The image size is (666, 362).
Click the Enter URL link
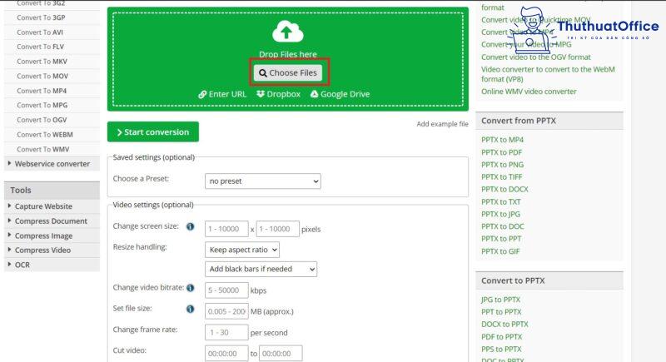pos(222,94)
